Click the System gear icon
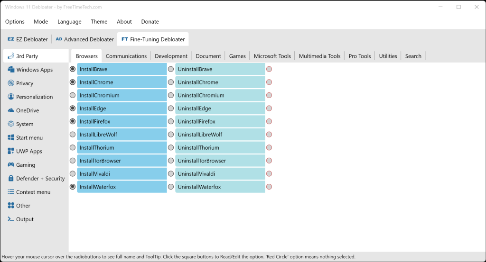486x262 pixels. tap(11, 124)
